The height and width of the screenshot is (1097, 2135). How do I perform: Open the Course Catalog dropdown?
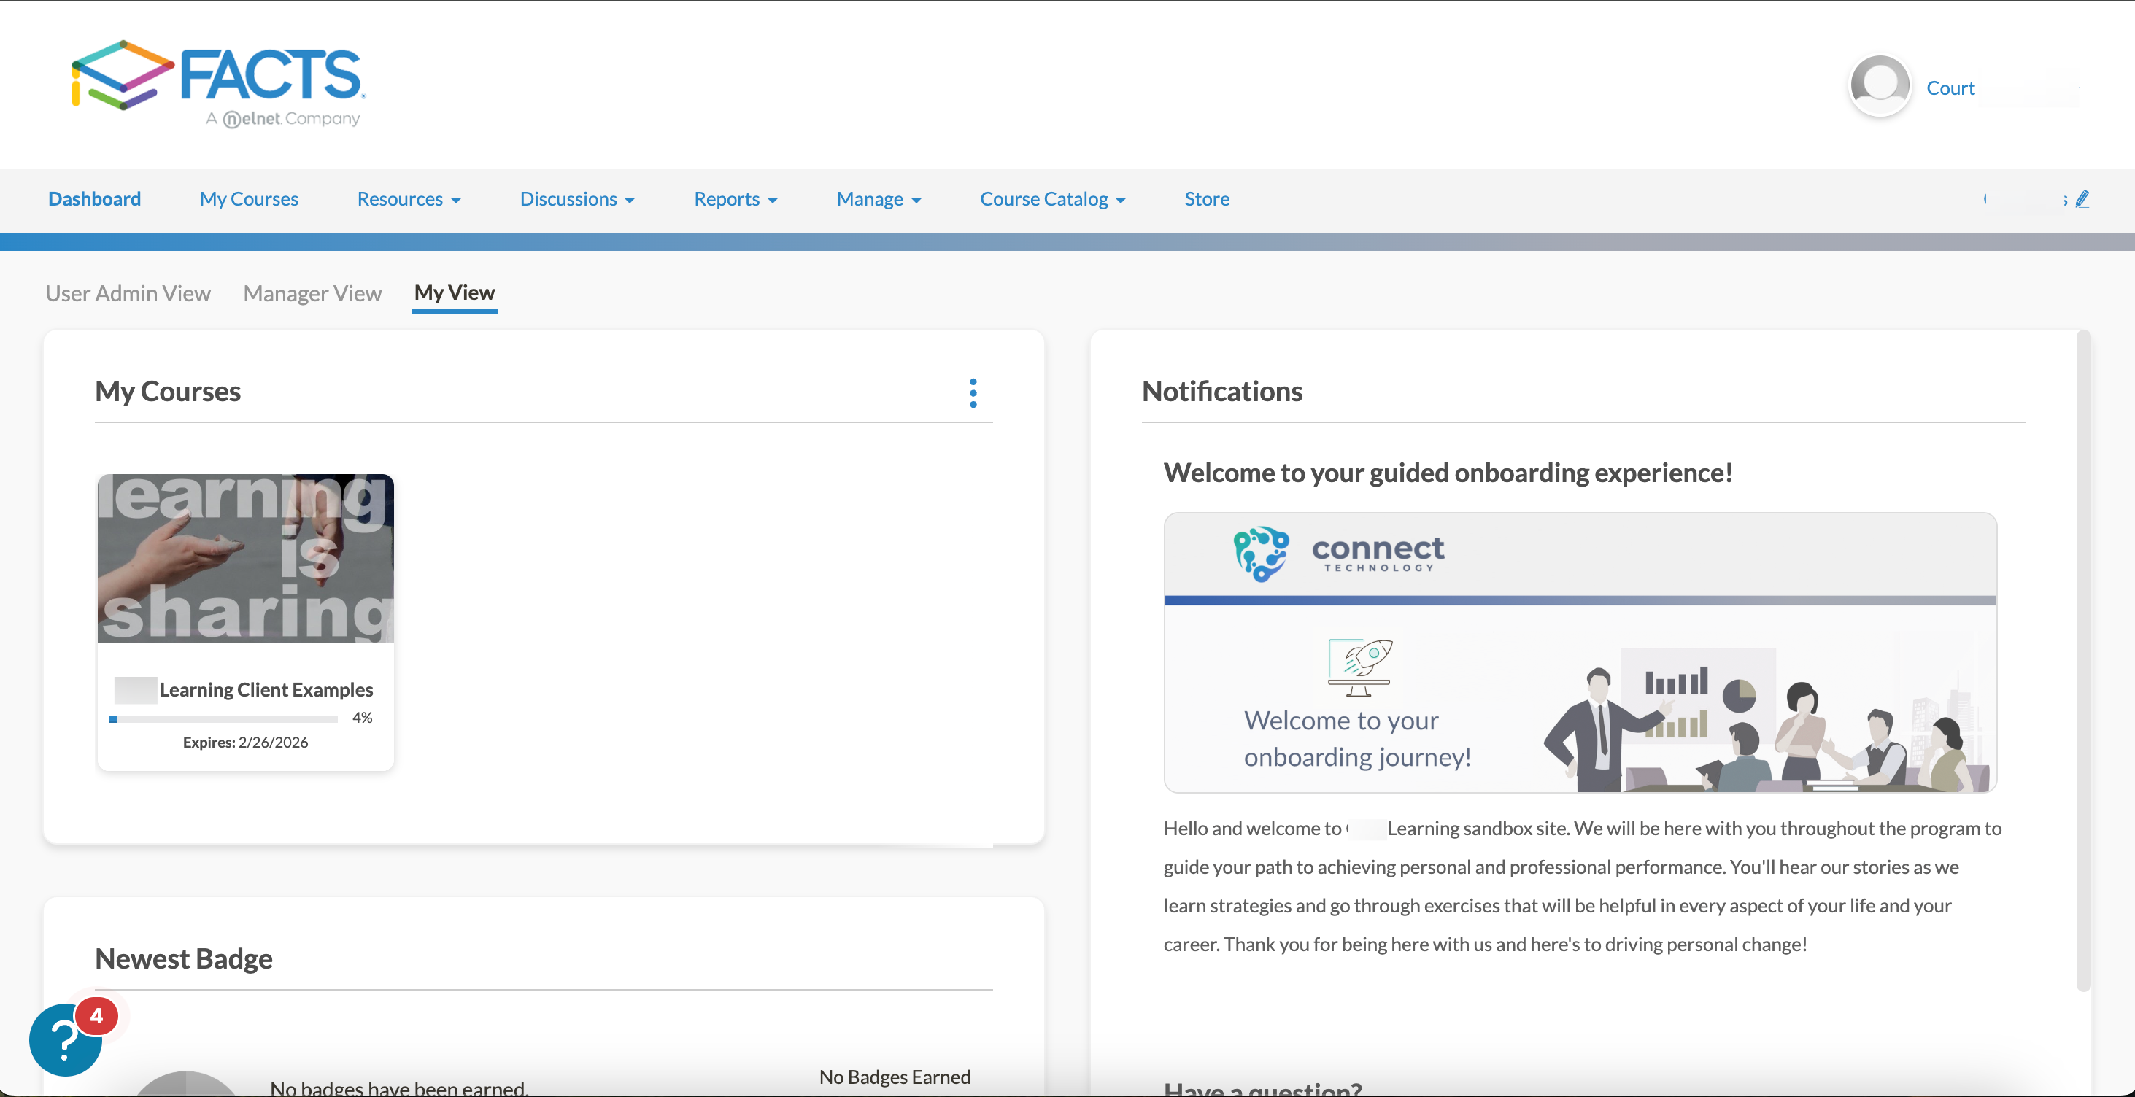(1051, 200)
